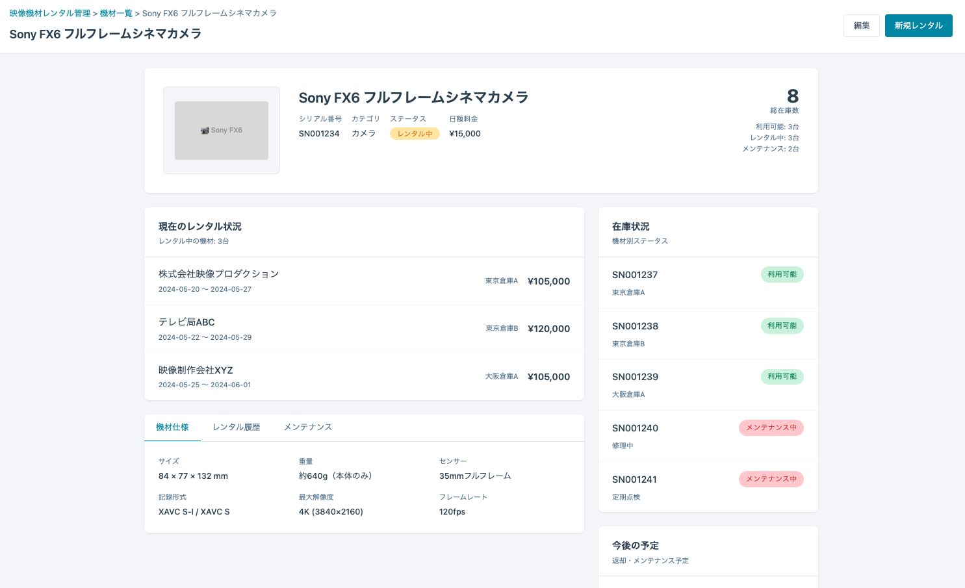965x588 pixels.
Task: Click メンテナンス: 2台 summary line
Action: [771, 149]
